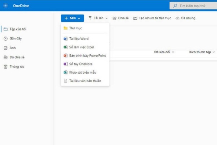Click the plain text document icon
217x145 pixels.
pyautogui.click(x=65, y=81)
